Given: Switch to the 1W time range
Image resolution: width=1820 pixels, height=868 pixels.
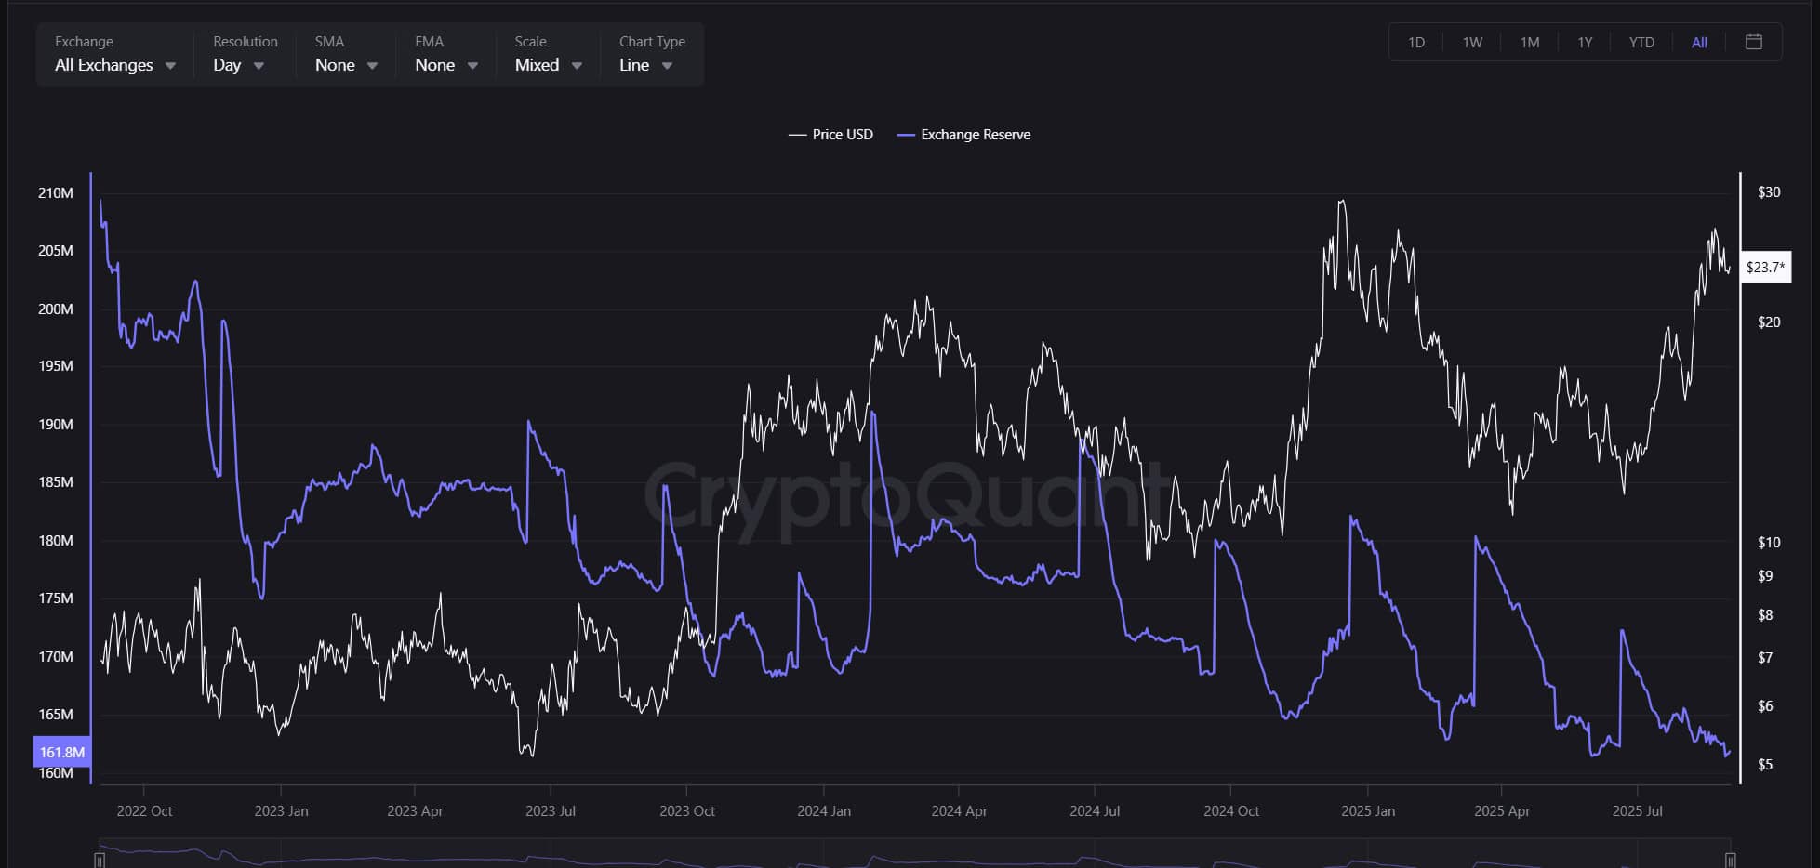Looking at the screenshot, I should 1472,43.
